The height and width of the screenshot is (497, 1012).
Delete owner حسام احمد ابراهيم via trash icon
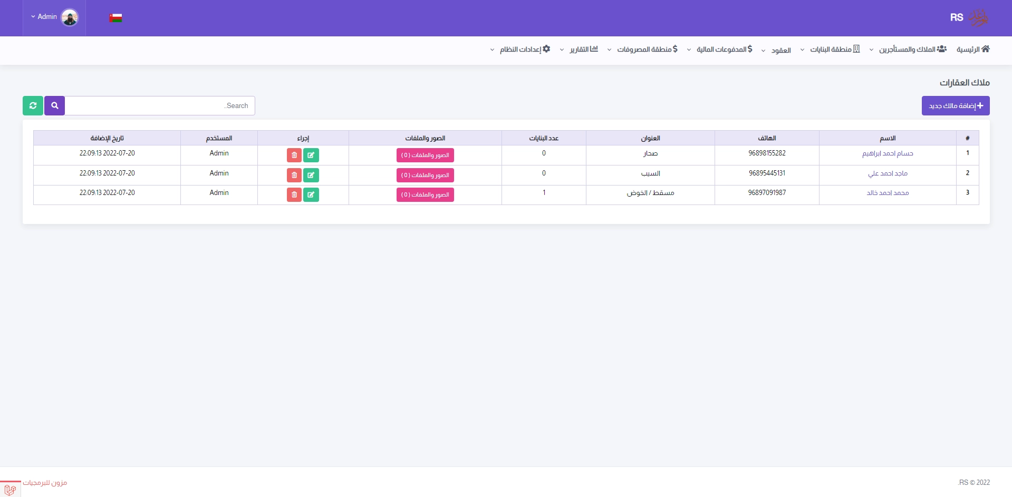tap(294, 155)
